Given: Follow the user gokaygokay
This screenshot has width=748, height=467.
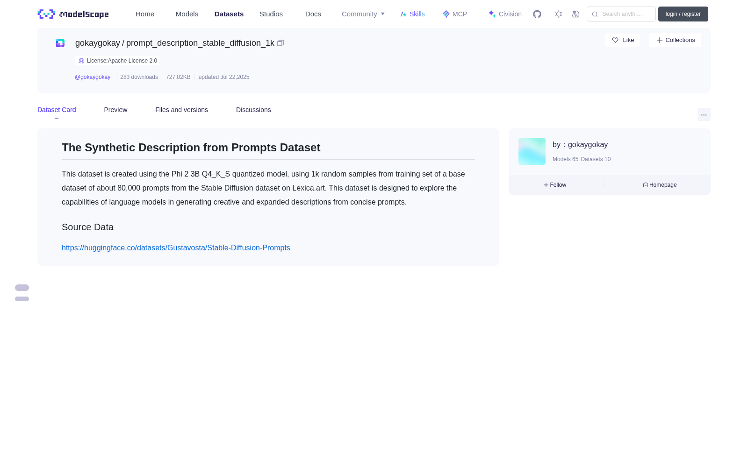Looking at the screenshot, I should [555, 185].
